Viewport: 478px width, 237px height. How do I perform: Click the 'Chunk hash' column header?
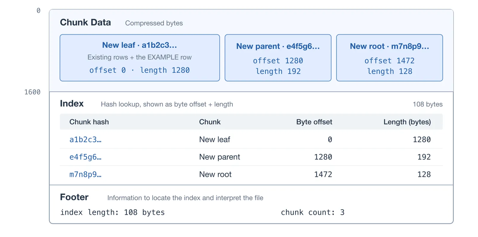(x=89, y=122)
